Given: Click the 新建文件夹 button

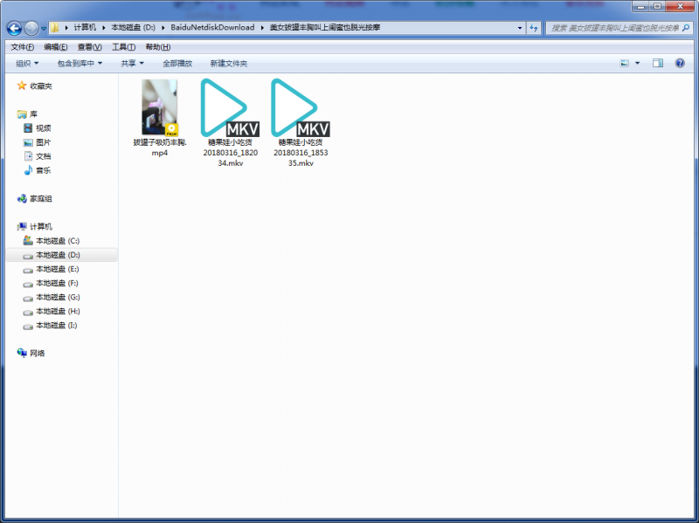Looking at the screenshot, I should (x=229, y=64).
